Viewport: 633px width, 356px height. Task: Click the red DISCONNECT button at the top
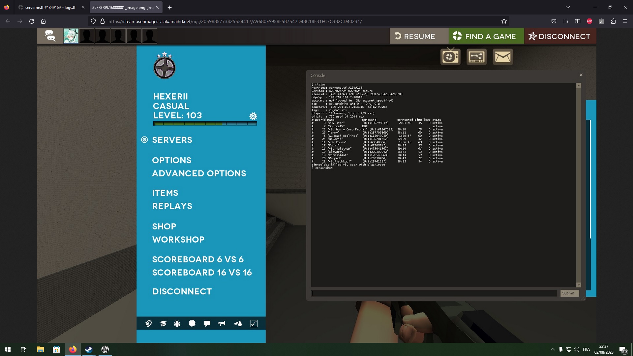(560, 36)
